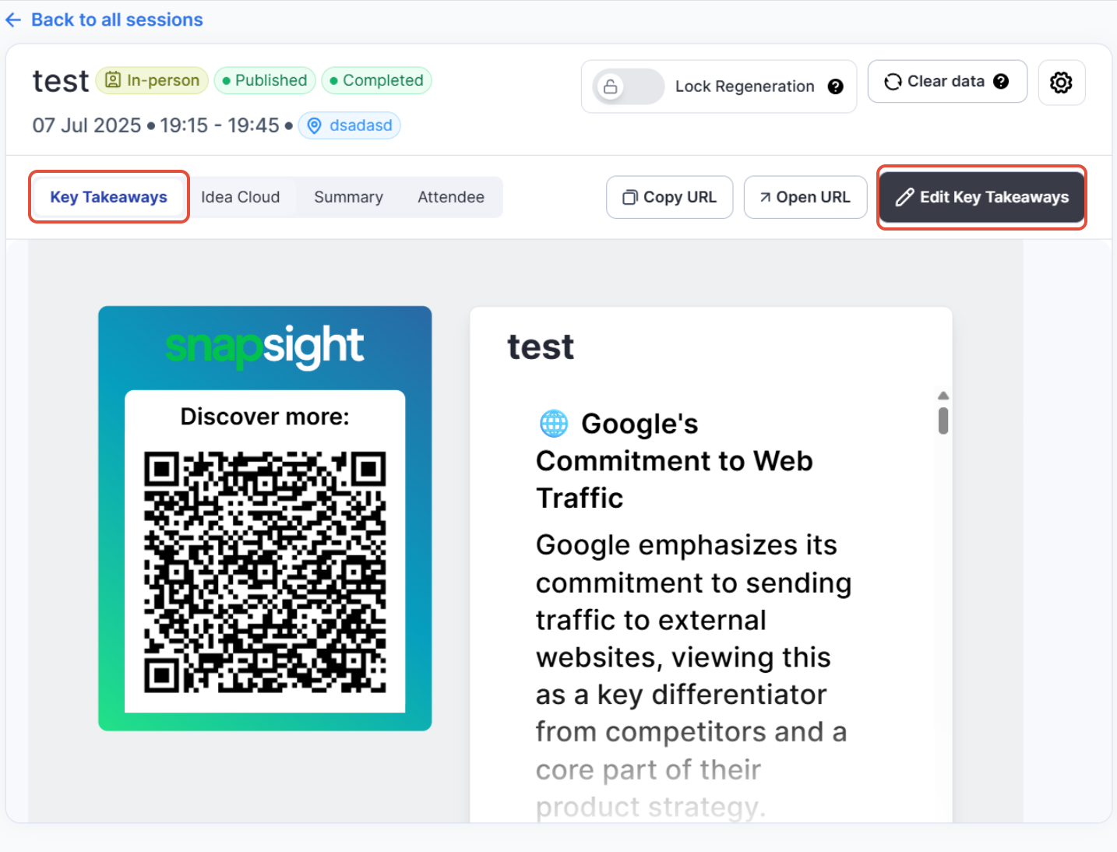Image resolution: width=1117 pixels, height=852 pixels.
Task: Click the scrollbar up arrow
Action: [943, 396]
